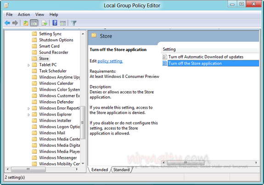Expand the Windows Error Reporting node
The width and height of the screenshot is (264, 185).
[28, 108]
